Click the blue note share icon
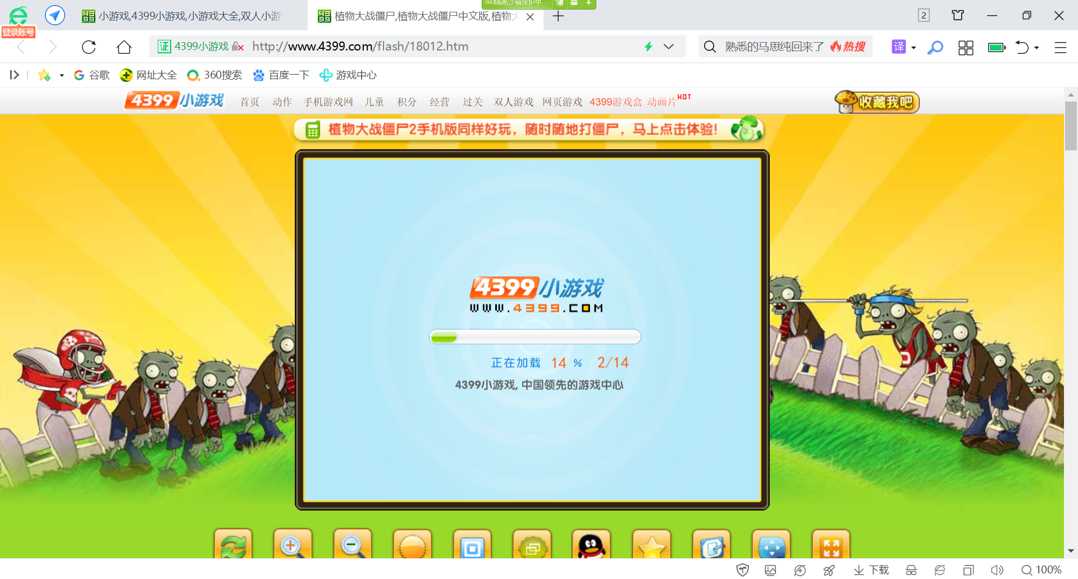Viewport: 1078px width, 579px height. pos(712,544)
